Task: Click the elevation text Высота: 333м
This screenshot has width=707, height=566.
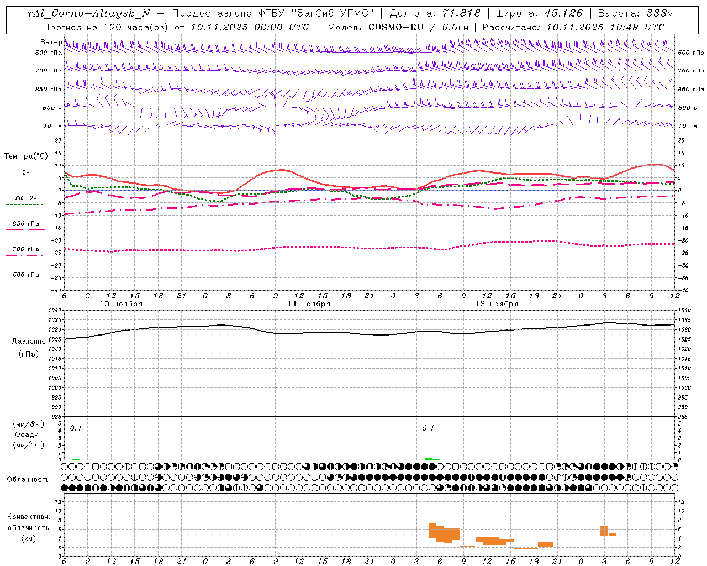Action: pyautogui.click(x=635, y=13)
